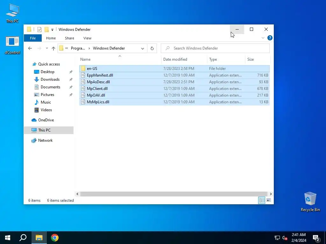This screenshot has width=326, height=244.
Task: Click the 716 KB size cell
Action: point(263,75)
